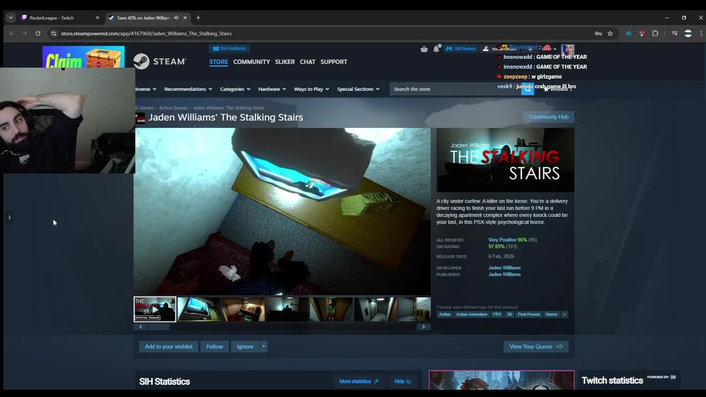Open the Chrome three-dot menu
The height and width of the screenshot is (397, 706).
701,34
